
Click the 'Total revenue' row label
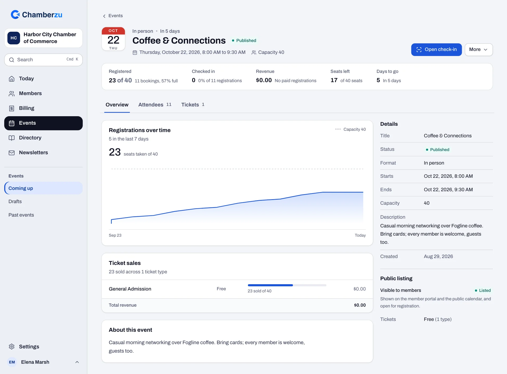tap(123, 305)
